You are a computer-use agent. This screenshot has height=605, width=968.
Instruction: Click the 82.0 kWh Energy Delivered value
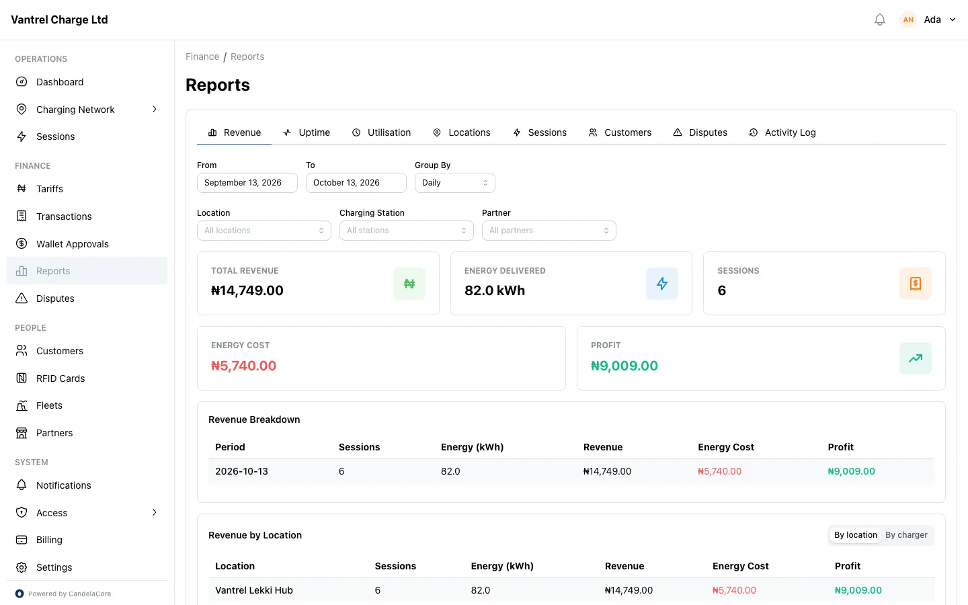pos(495,290)
